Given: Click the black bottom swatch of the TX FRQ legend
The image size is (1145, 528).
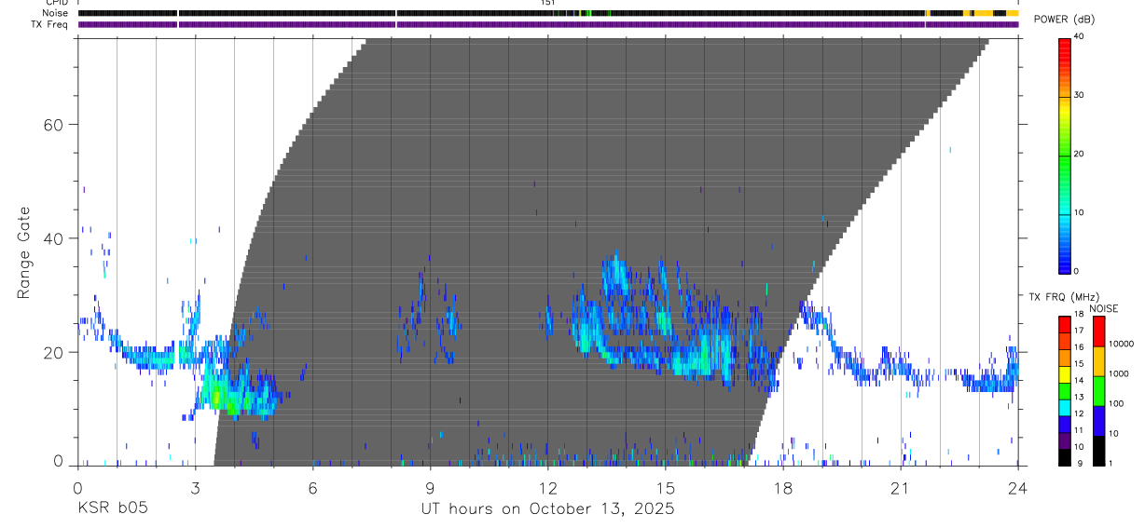Looking at the screenshot, I should (x=1064, y=456).
